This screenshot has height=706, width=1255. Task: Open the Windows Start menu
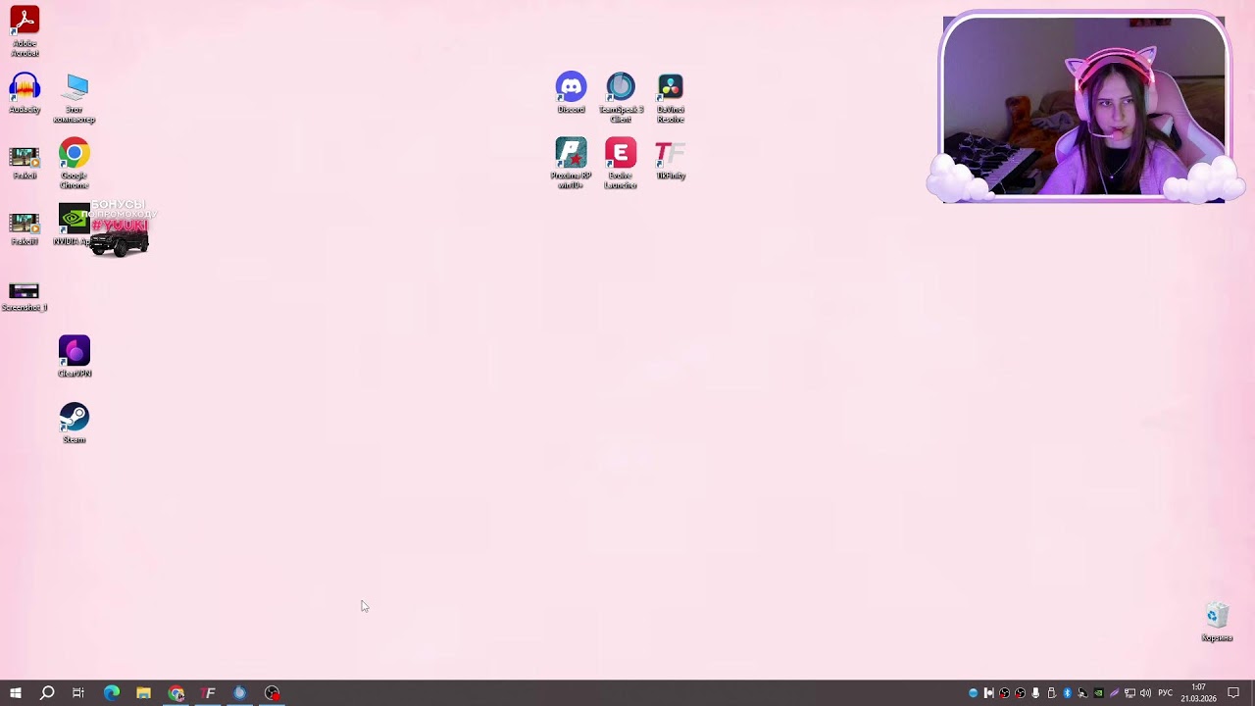pos(16,693)
